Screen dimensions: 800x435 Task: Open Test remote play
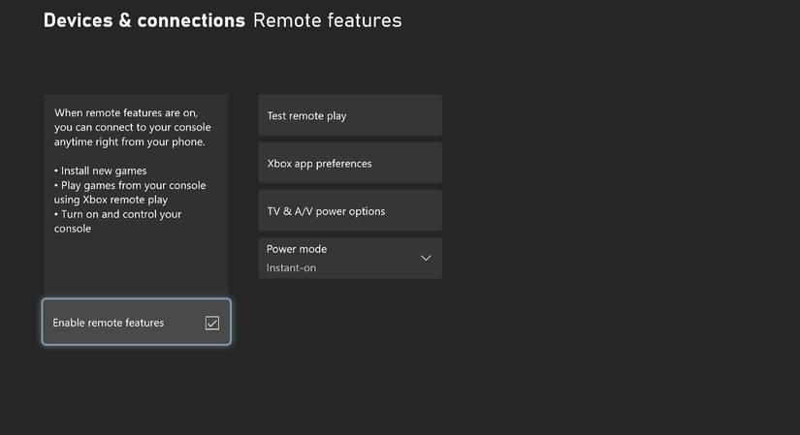(x=349, y=115)
